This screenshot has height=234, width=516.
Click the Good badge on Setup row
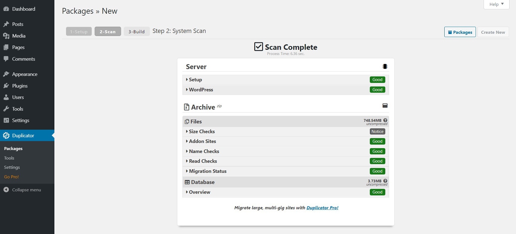click(x=377, y=80)
